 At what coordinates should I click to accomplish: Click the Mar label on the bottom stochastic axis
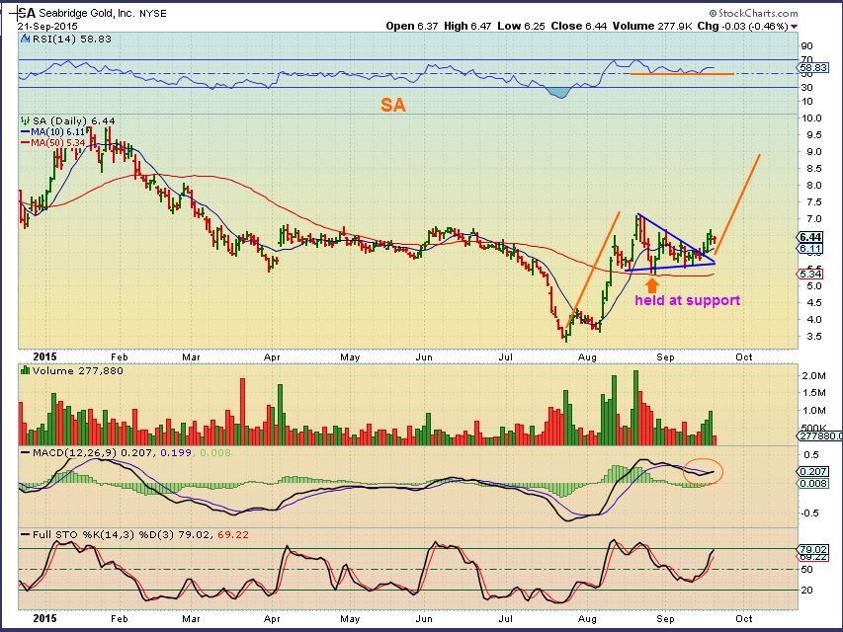click(x=191, y=618)
